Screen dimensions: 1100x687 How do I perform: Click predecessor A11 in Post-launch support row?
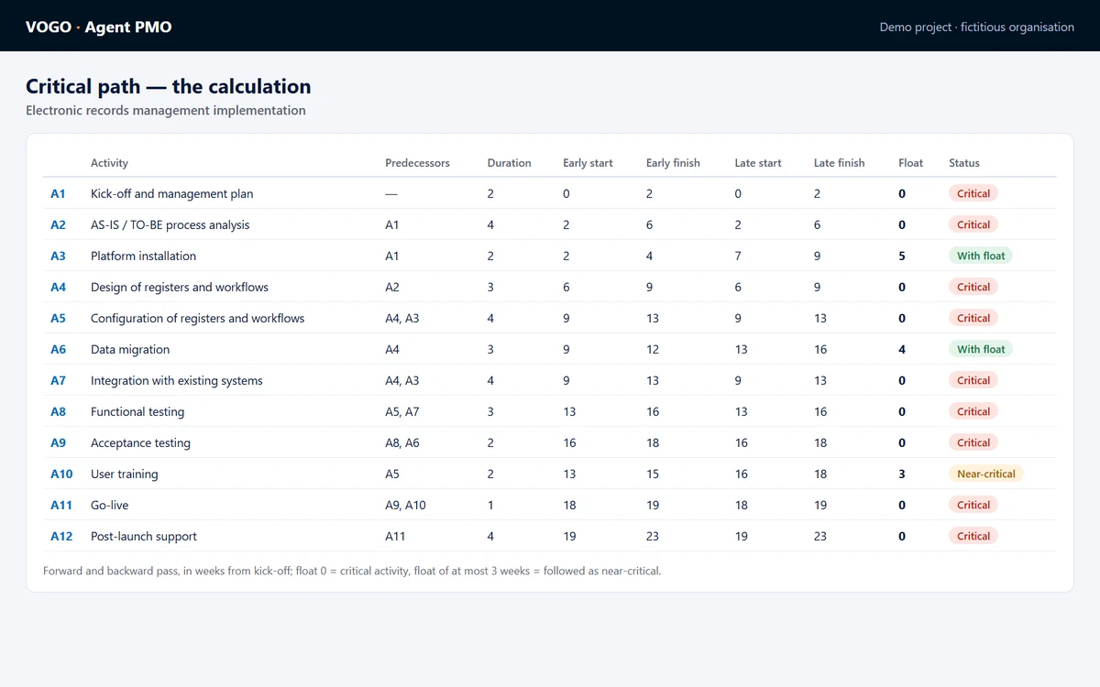click(x=396, y=536)
